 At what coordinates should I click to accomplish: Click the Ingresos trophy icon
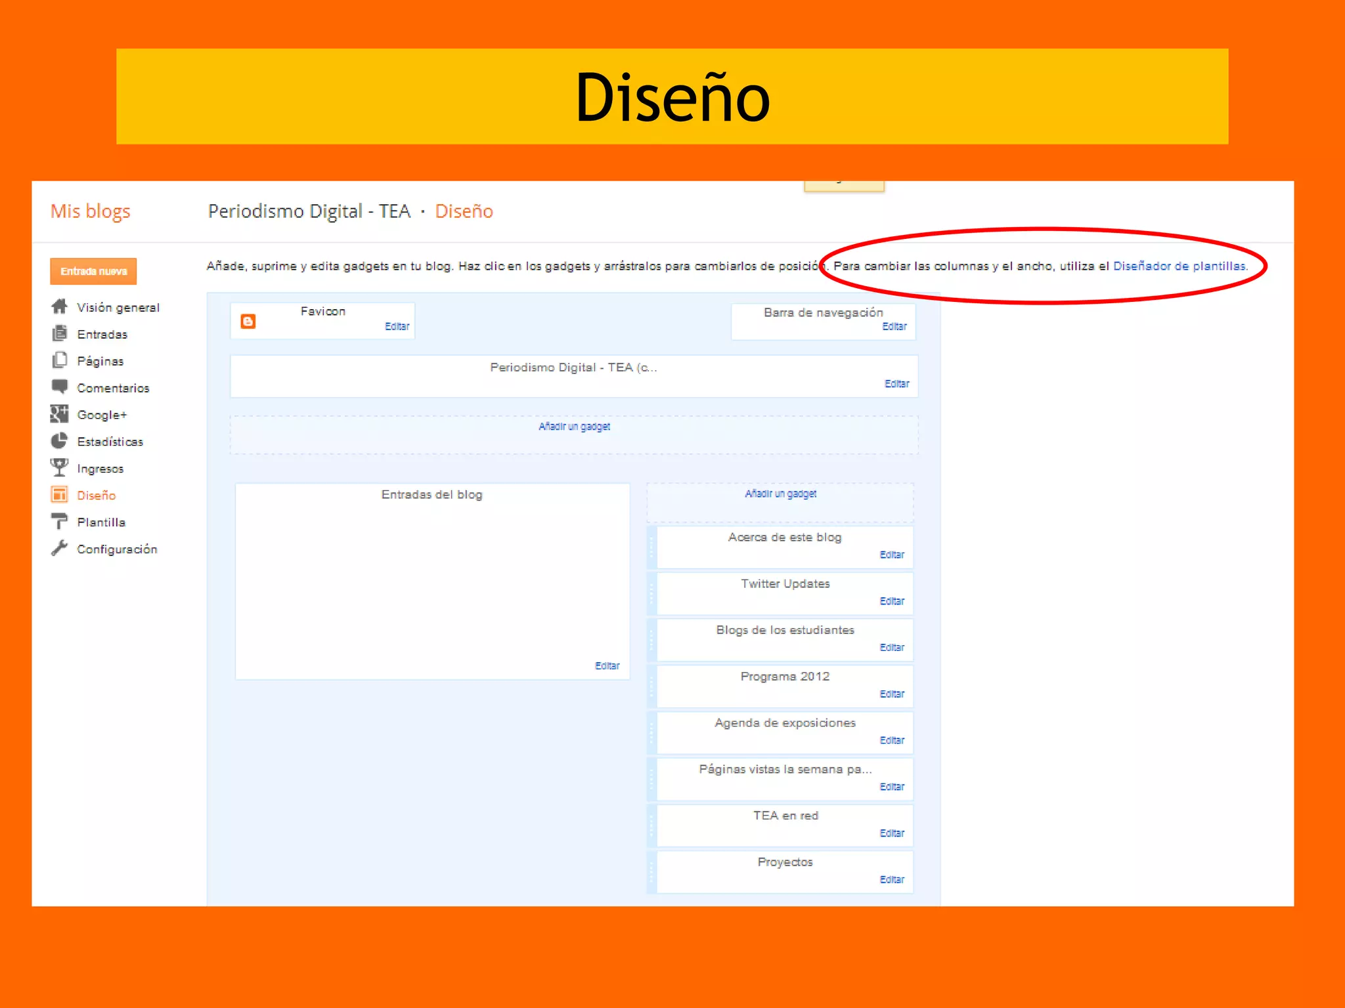pos(60,467)
